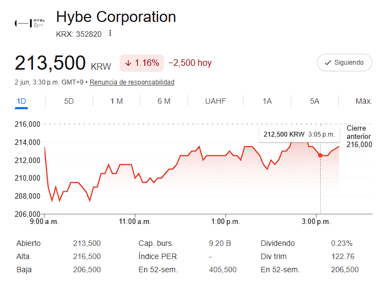
Task: Click the 11:00 a.m. axis label
Action: point(135,221)
